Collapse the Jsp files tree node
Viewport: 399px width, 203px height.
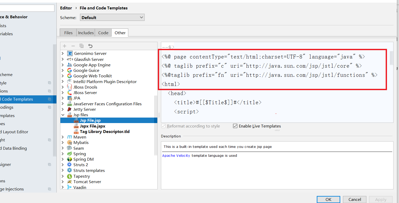pyautogui.click(x=63, y=115)
